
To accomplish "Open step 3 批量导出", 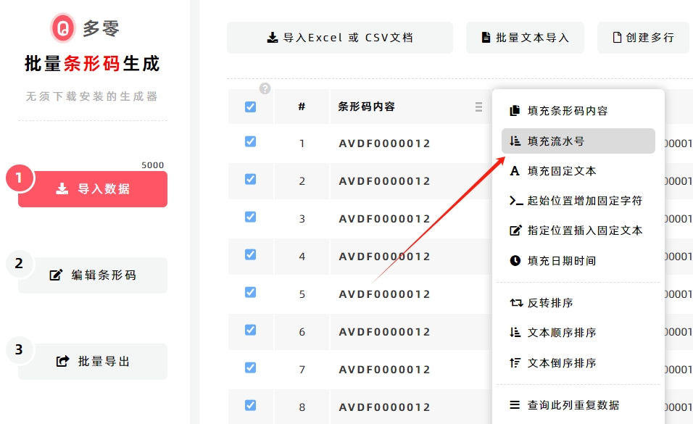I will click(x=93, y=361).
